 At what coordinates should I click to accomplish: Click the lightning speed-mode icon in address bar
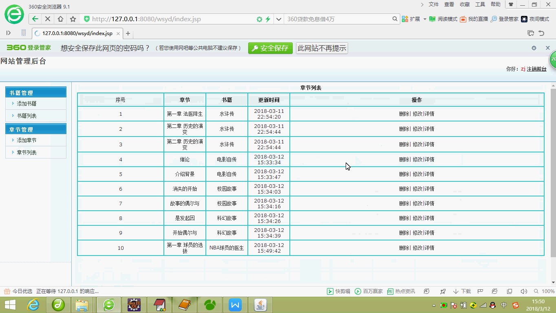pos(268,19)
